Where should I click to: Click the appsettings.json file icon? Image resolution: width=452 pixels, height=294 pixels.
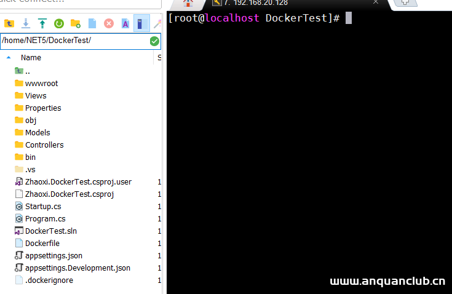(x=18, y=256)
